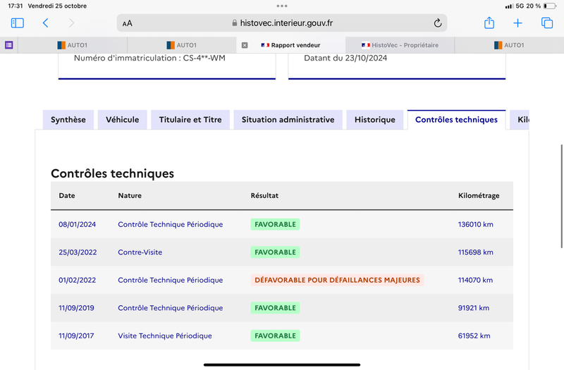Select the date 08/01/2024

pyautogui.click(x=78, y=224)
